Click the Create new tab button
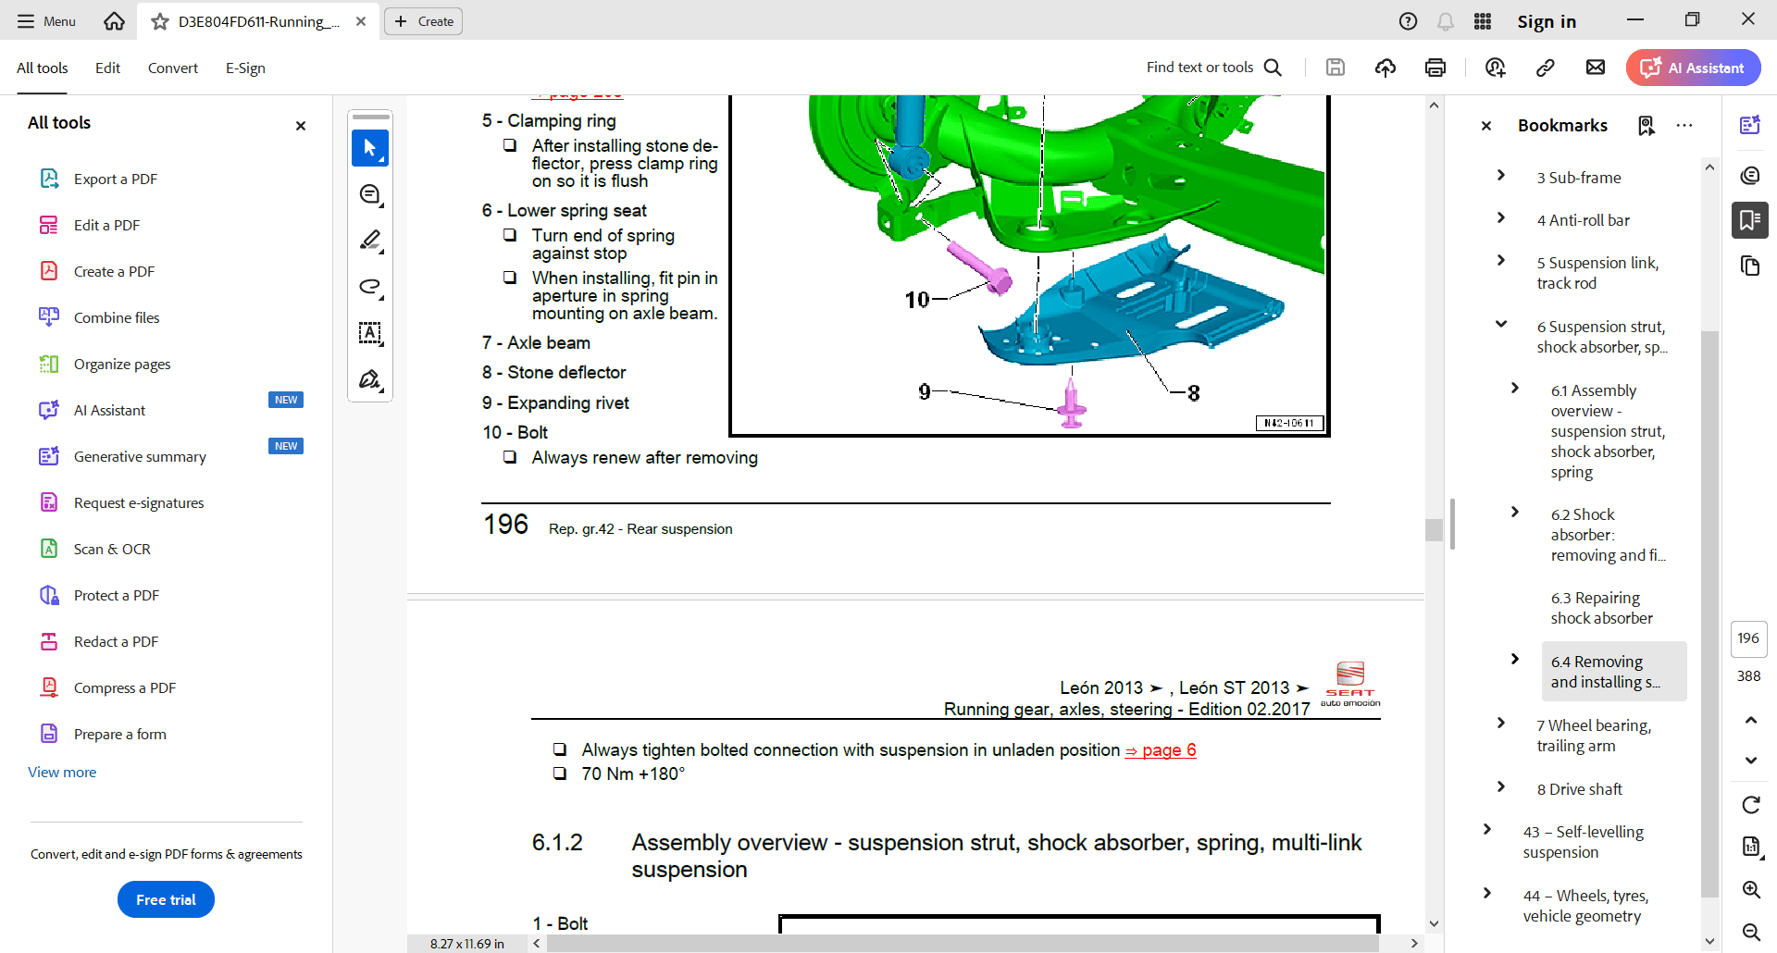1777x953 pixels. click(x=424, y=21)
